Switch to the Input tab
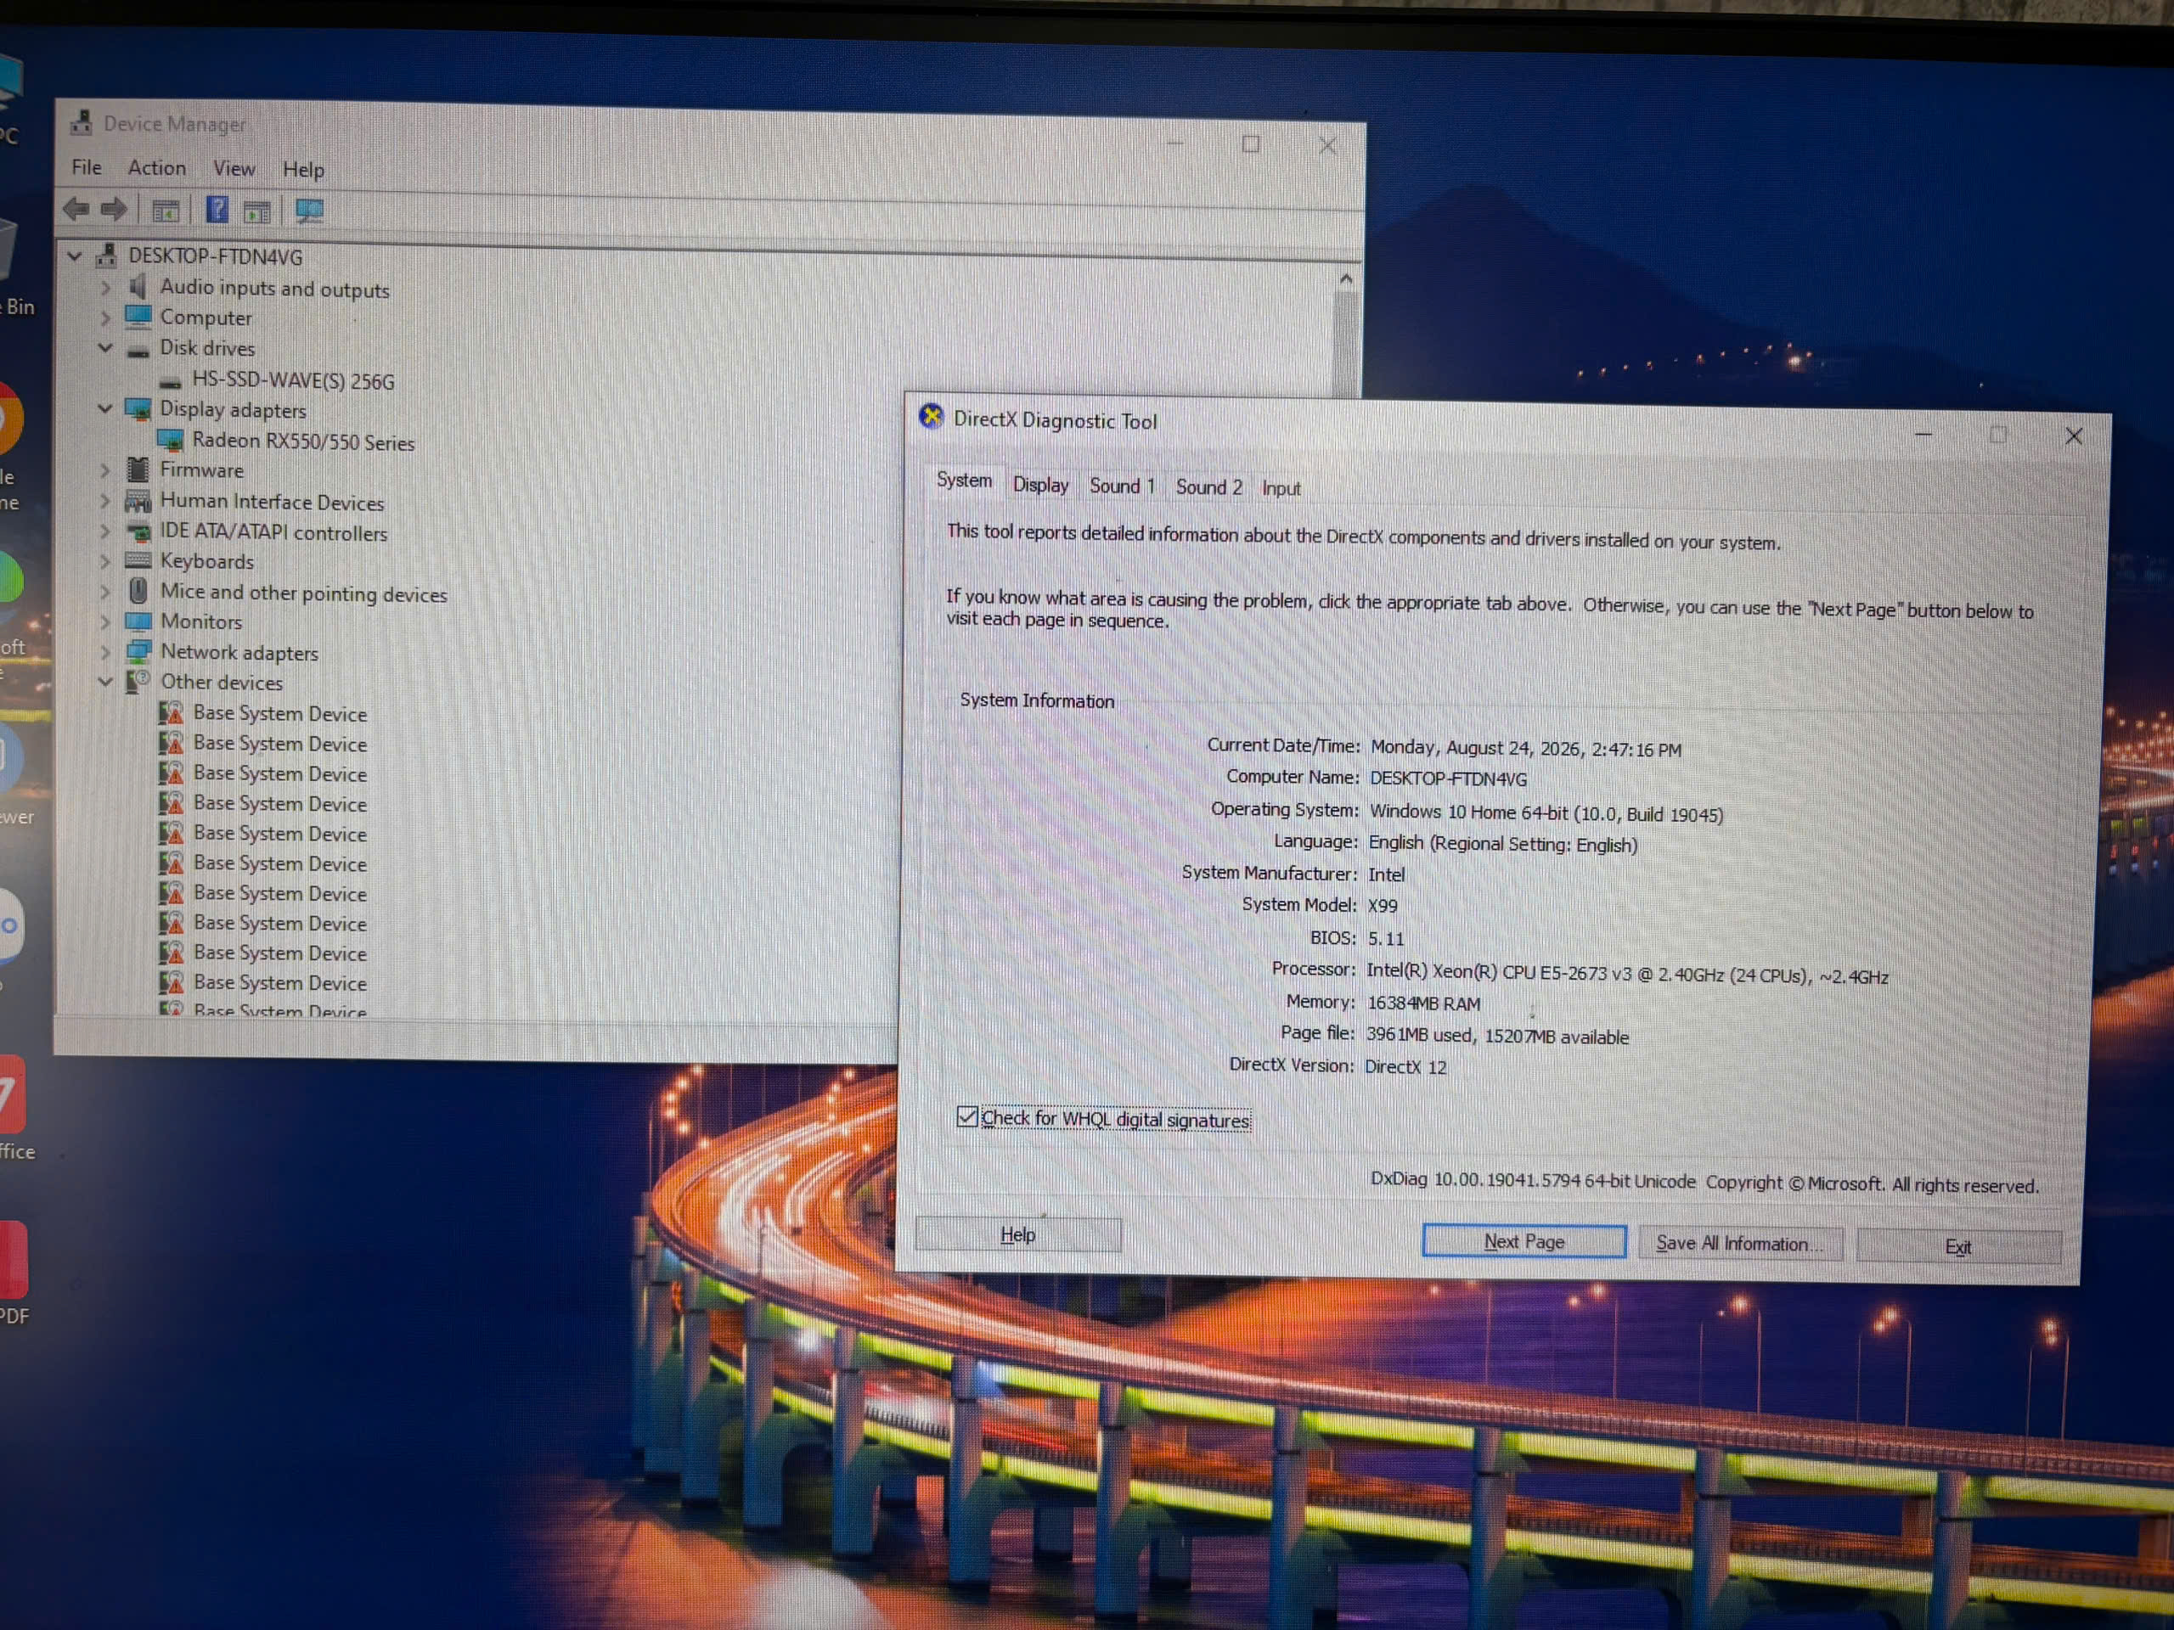The height and width of the screenshot is (1630, 2174). pos(1281,487)
